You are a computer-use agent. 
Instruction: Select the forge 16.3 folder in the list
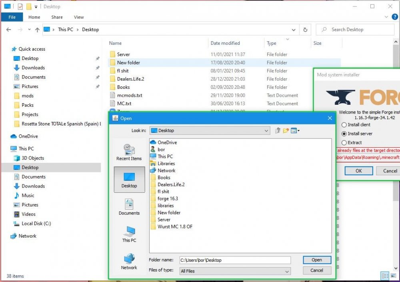(168, 198)
